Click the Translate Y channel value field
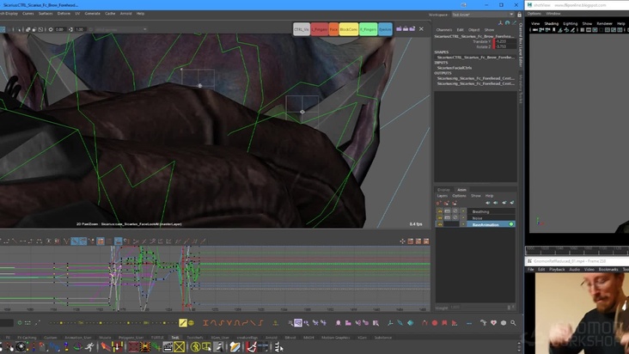Screen dimensions: 629x354 tap(502, 41)
